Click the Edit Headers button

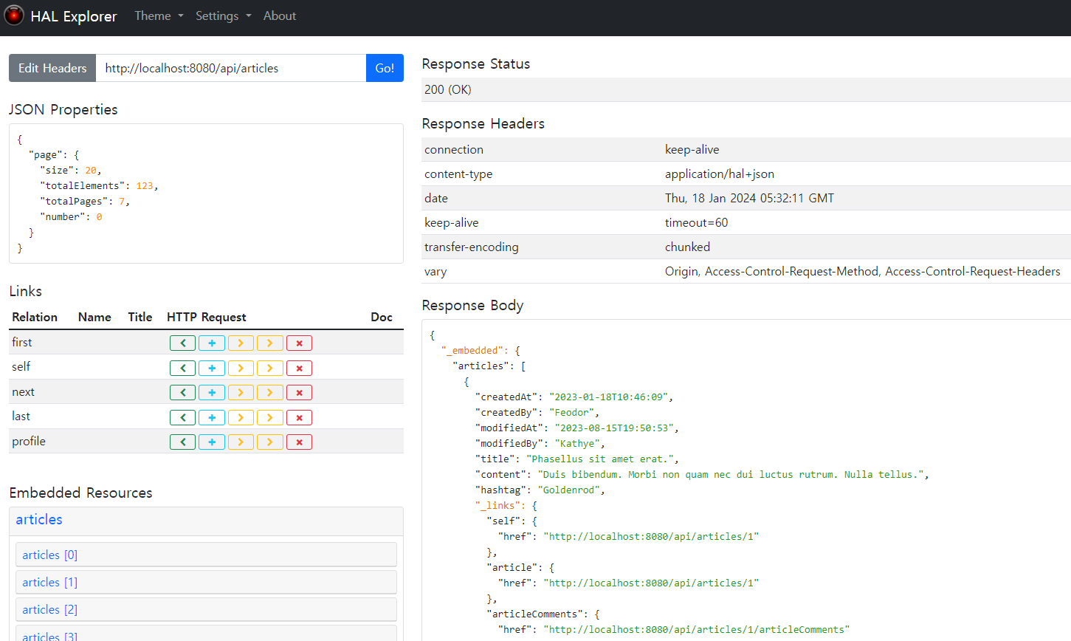(52, 68)
